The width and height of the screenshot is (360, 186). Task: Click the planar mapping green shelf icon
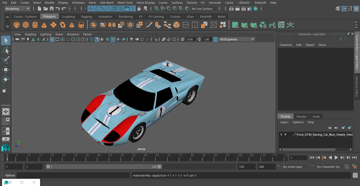(x=235, y=25)
